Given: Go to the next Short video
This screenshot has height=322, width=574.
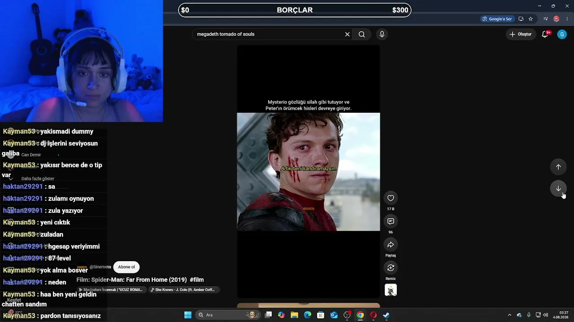Looking at the screenshot, I should [558, 188].
